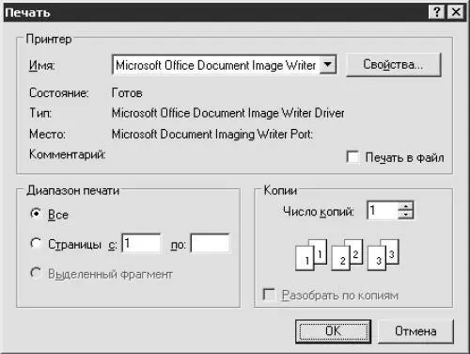
Task: Click the collation pages illustration
Action: click(347, 255)
